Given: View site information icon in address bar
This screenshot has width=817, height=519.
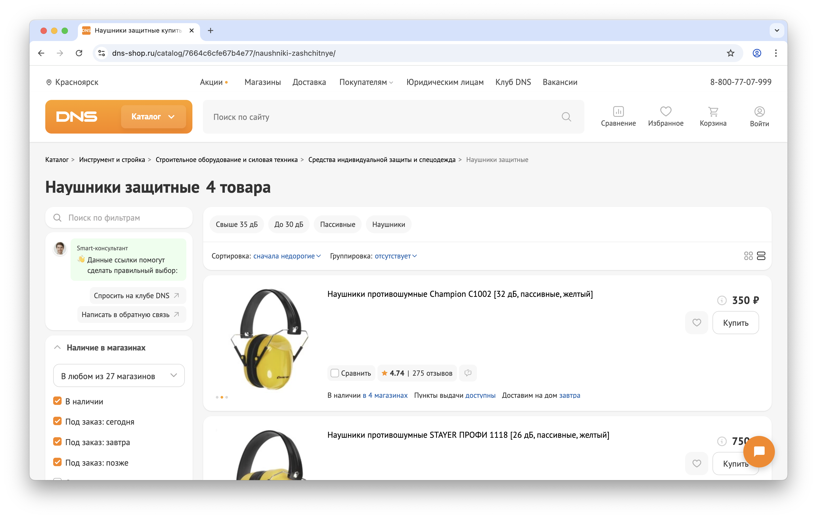Looking at the screenshot, I should tap(101, 53).
